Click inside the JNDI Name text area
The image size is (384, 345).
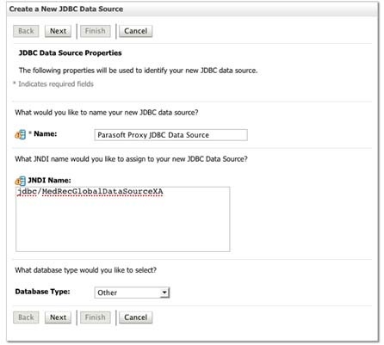123,219
